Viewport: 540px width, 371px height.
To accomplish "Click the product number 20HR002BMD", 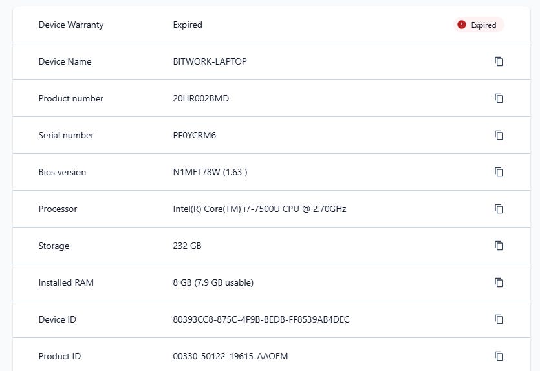I will click(200, 99).
